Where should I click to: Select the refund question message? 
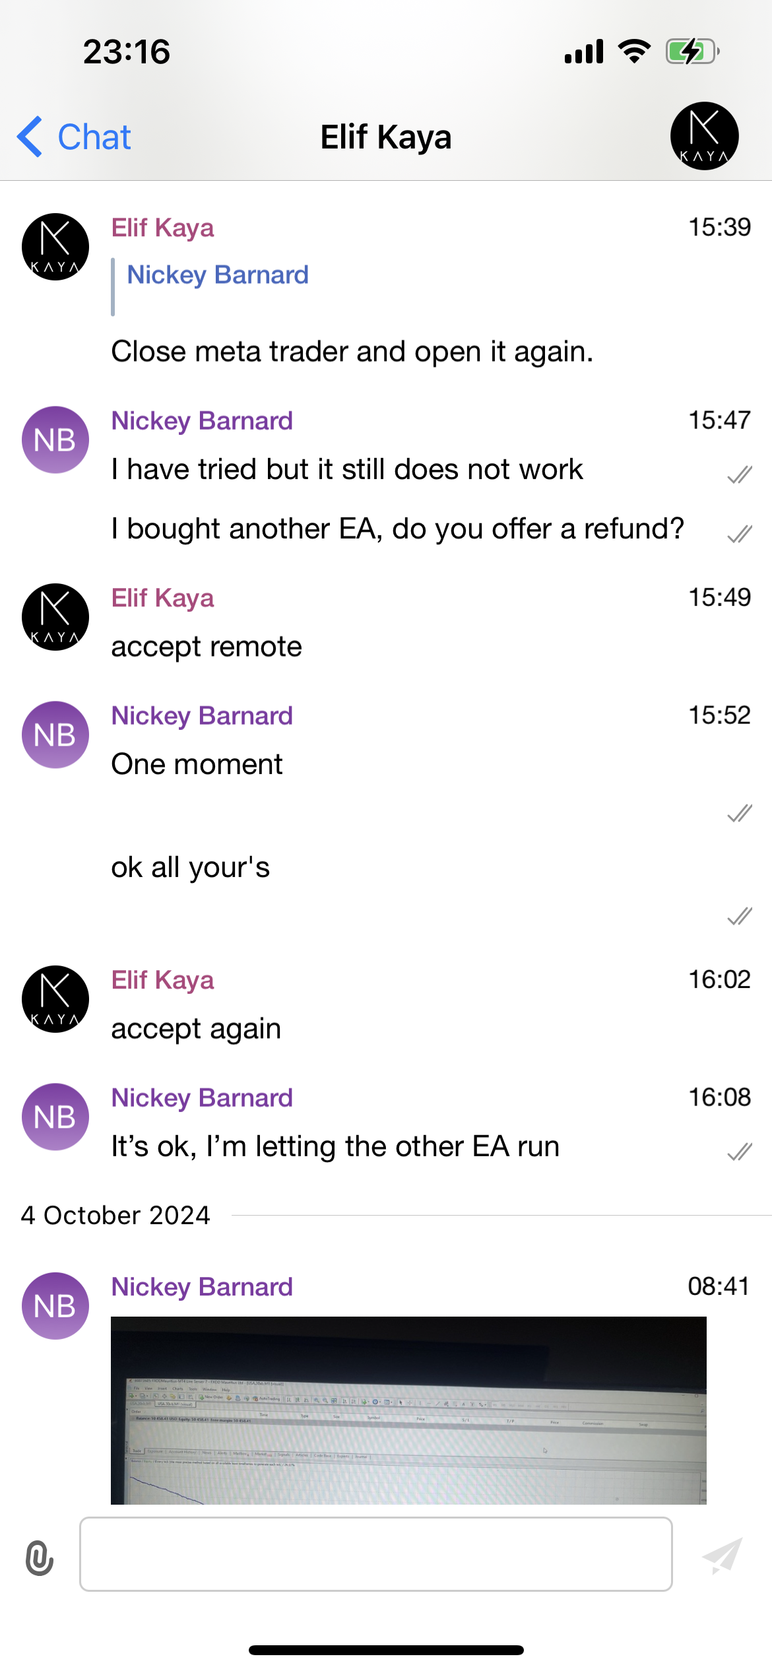(397, 529)
